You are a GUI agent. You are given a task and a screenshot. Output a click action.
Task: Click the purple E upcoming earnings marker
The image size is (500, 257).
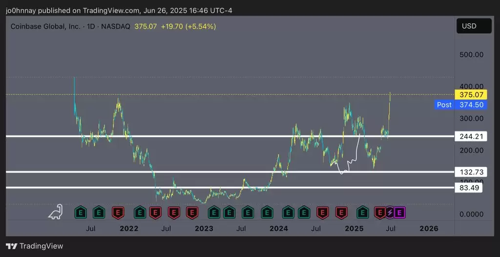pyautogui.click(x=400, y=213)
